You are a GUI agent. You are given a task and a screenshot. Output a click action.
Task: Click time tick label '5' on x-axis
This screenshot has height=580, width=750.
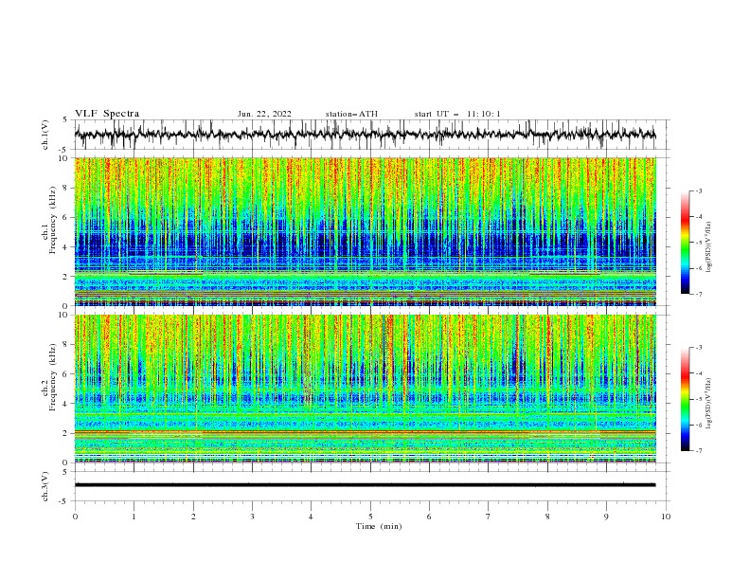[370, 517]
